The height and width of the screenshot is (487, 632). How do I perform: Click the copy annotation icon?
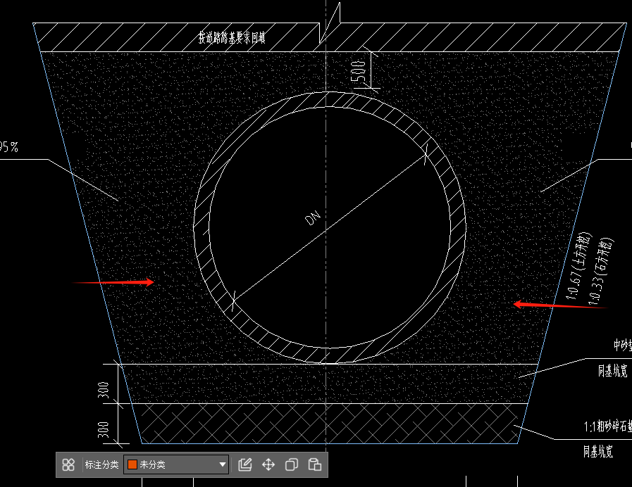[292, 465]
